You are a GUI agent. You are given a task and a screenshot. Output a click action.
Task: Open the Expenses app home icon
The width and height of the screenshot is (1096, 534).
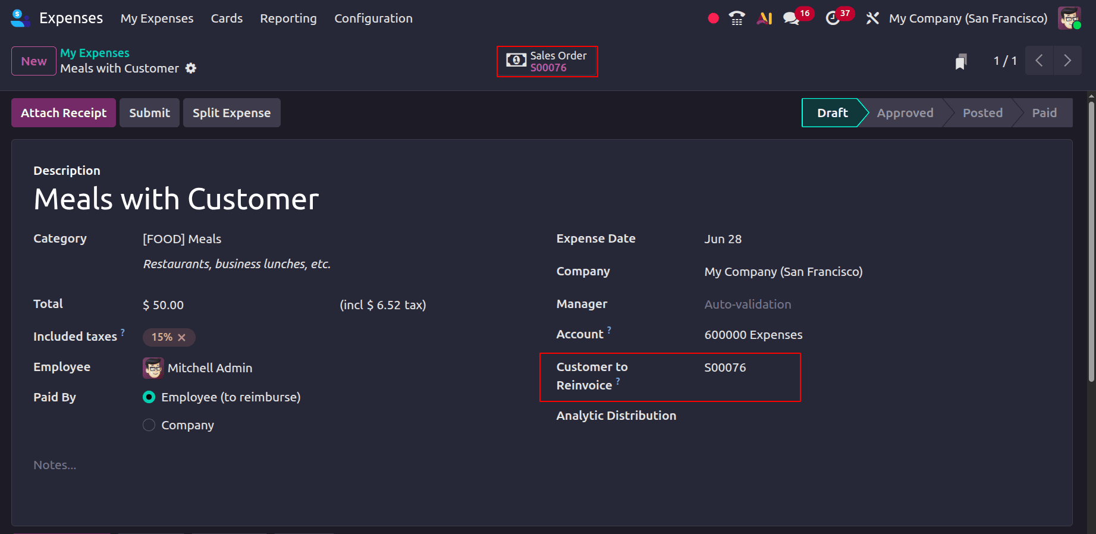[20, 18]
